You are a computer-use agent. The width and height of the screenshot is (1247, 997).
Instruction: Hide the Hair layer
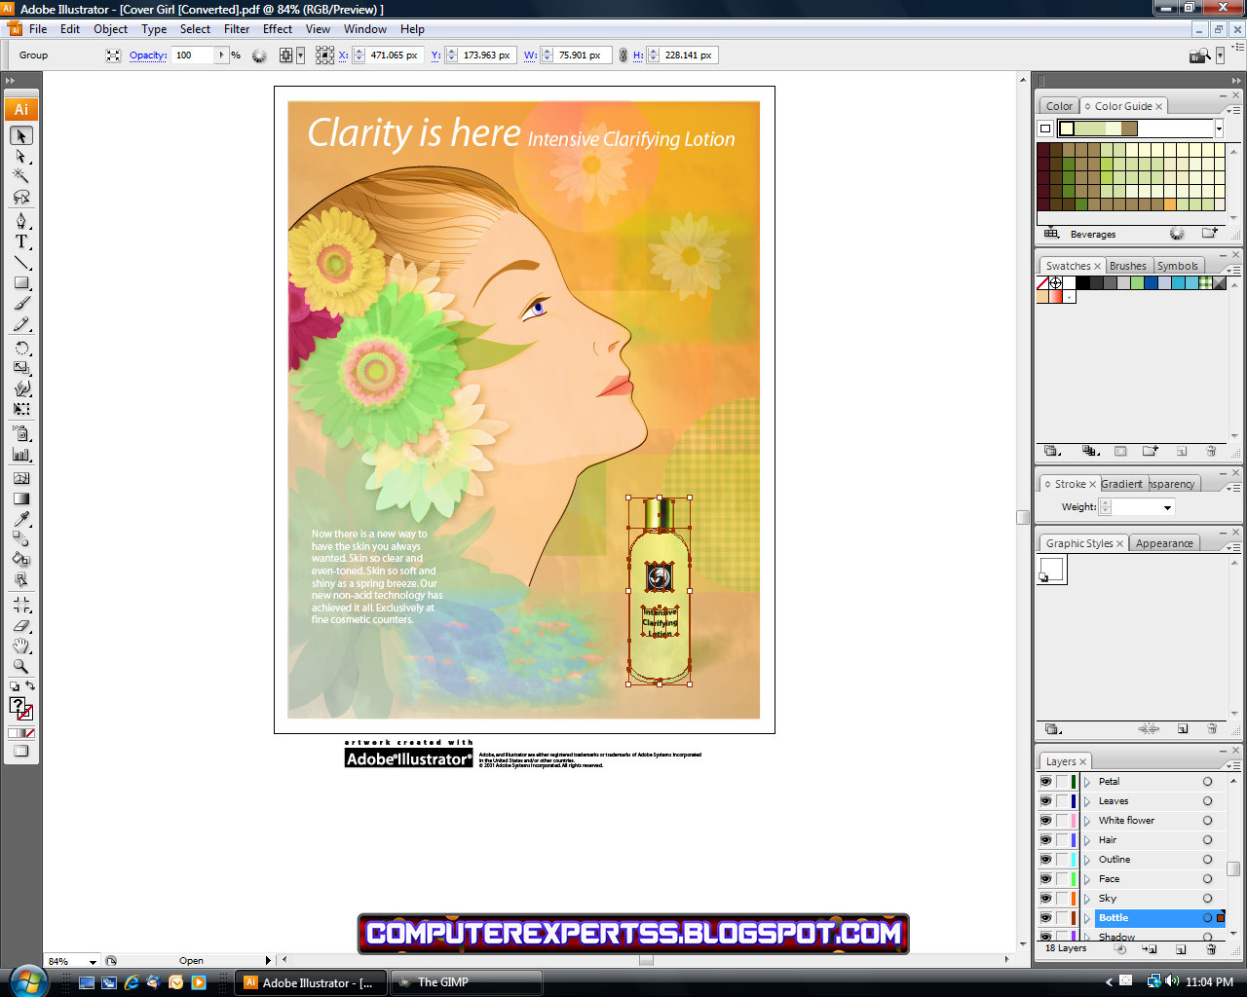coord(1046,839)
